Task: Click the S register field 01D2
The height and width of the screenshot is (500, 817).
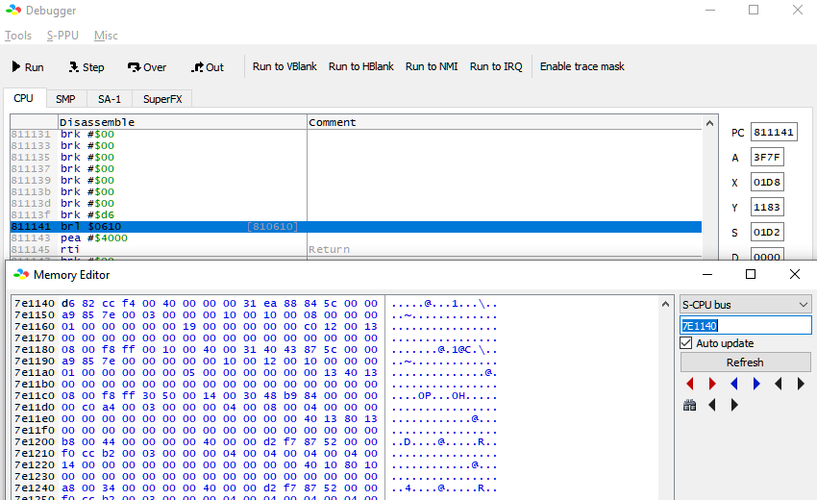Action: click(767, 232)
